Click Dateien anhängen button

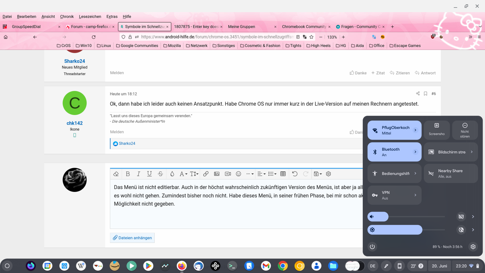pyautogui.click(x=132, y=238)
